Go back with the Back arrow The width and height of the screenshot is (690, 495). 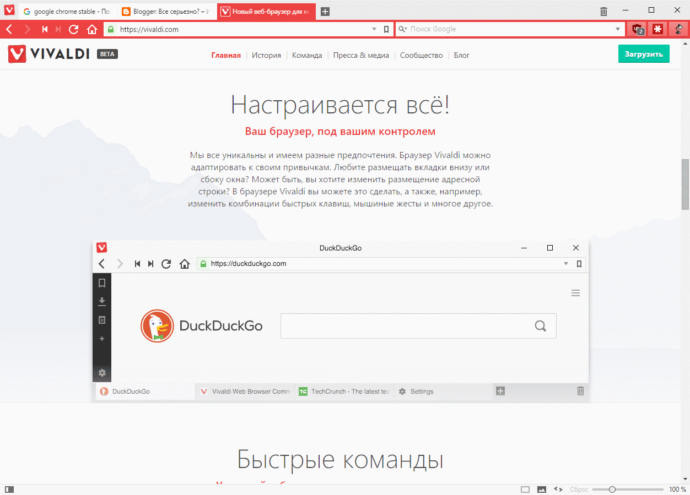point(9,29)
